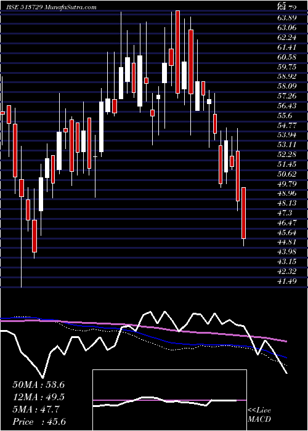Select the 55.6 price label
This screenshot has width=308, height=431.
click(285, 116)
